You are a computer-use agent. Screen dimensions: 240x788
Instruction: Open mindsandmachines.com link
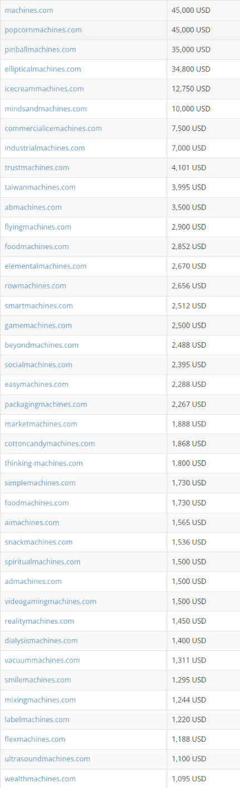(x=46, y=109)
